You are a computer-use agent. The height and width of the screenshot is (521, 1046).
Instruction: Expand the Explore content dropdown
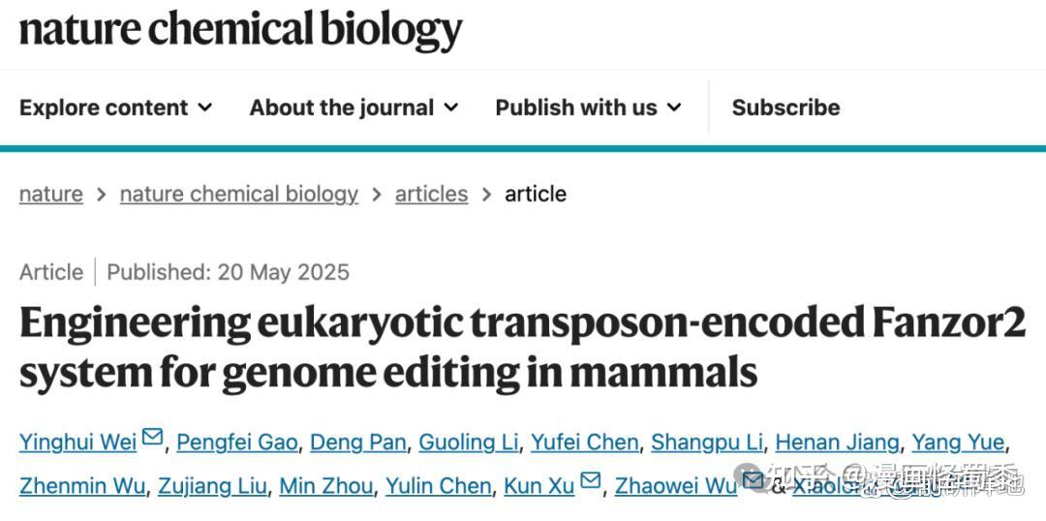(115, 107)
